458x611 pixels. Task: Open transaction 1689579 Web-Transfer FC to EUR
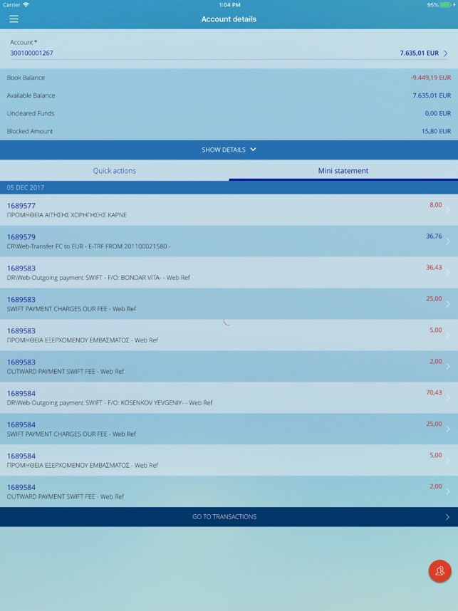tap(229, 241)
